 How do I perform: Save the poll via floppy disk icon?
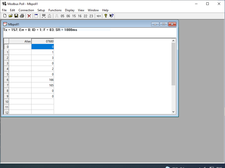[x=16, y=16]
